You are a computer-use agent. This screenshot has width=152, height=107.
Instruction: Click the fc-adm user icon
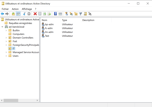[43, 28]
